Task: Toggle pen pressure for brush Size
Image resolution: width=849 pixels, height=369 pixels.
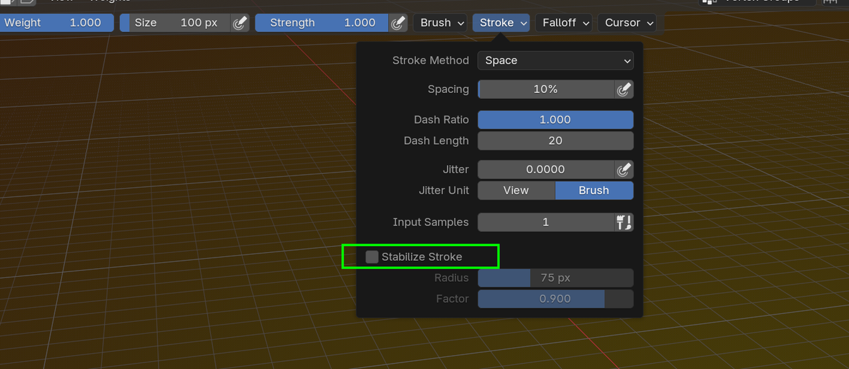Action: click(x=239, y=23)
